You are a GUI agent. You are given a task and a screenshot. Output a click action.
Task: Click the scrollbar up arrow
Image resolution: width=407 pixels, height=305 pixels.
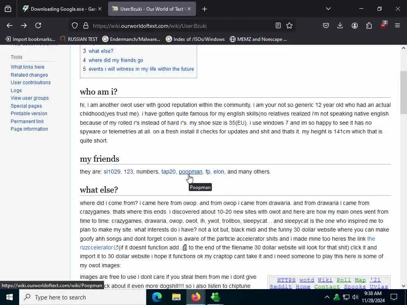[403, 48]
